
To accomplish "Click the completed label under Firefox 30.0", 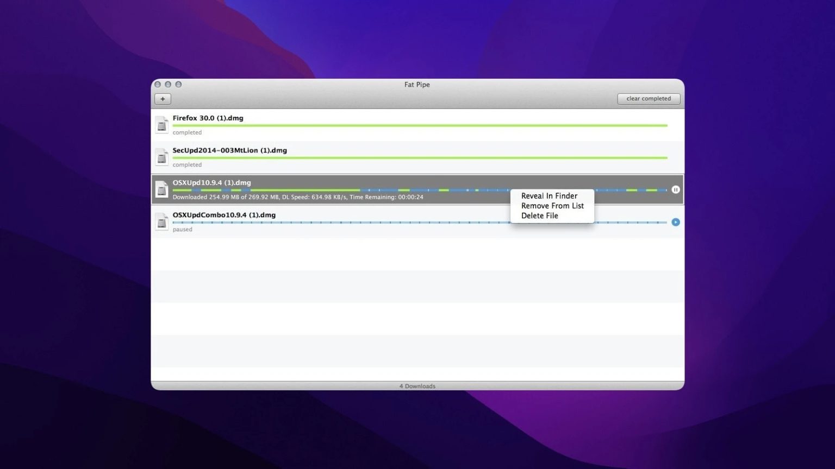I will pos(187,132).
